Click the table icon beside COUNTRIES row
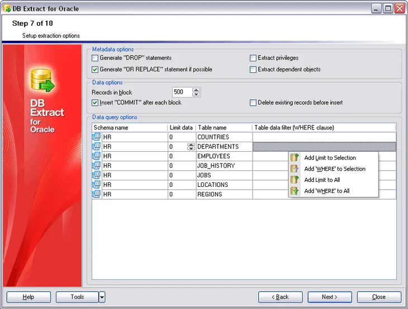Image resolution: width=408 pixels, height=309 pixels. click(x=96, y=137)
